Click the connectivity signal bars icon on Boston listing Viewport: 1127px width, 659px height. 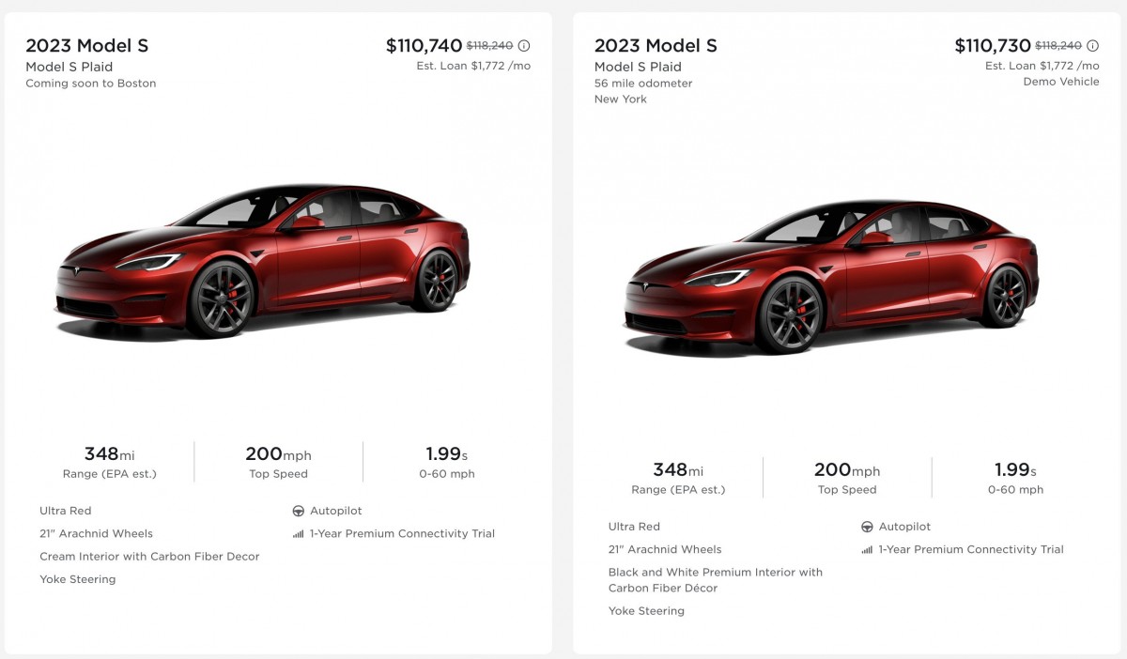(297, 533)
